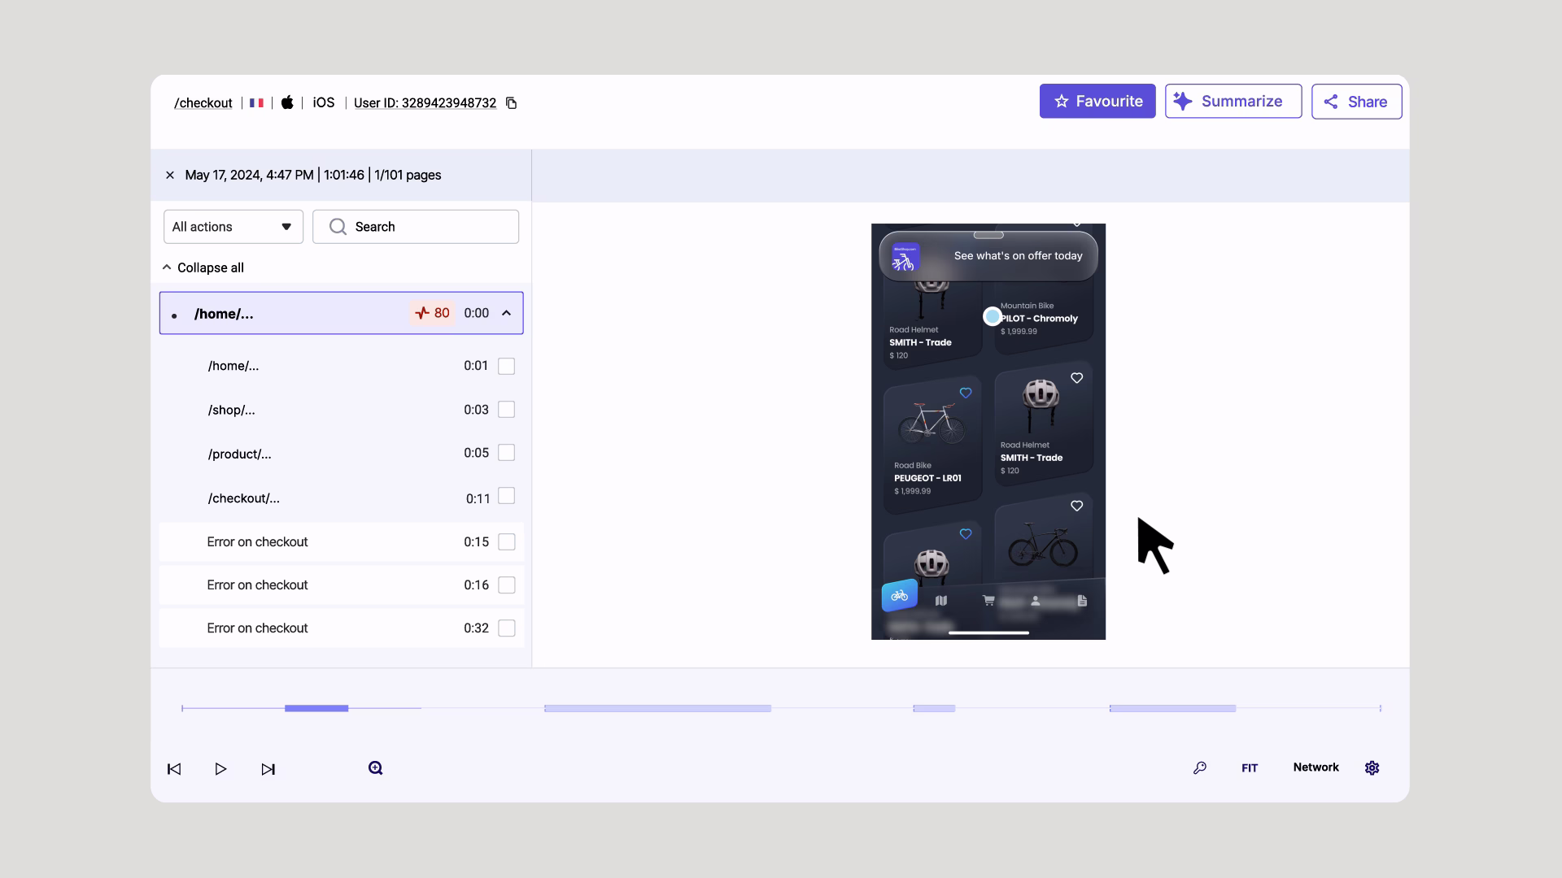Click the search magnifier inside the search field
This screenshot has width=1562, height=878.
(338, 227)
